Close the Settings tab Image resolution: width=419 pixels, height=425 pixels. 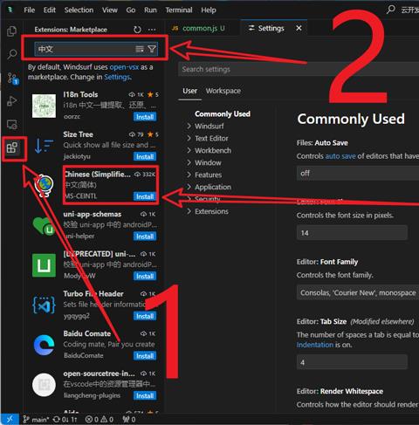(299, 28)
